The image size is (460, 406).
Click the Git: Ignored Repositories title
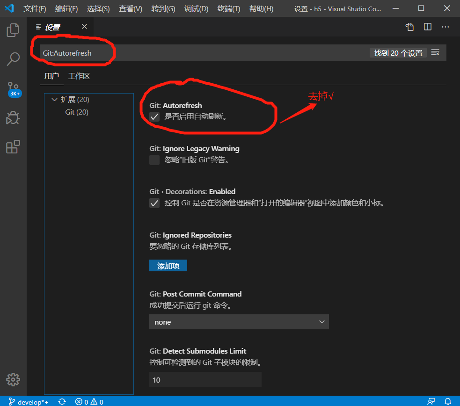190,235
